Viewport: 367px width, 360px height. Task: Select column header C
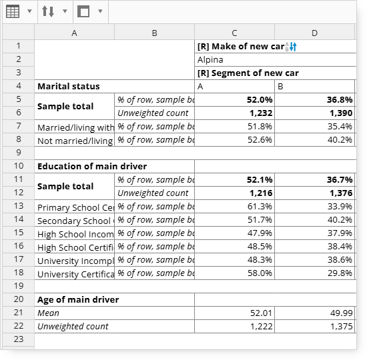pos(234,33)
